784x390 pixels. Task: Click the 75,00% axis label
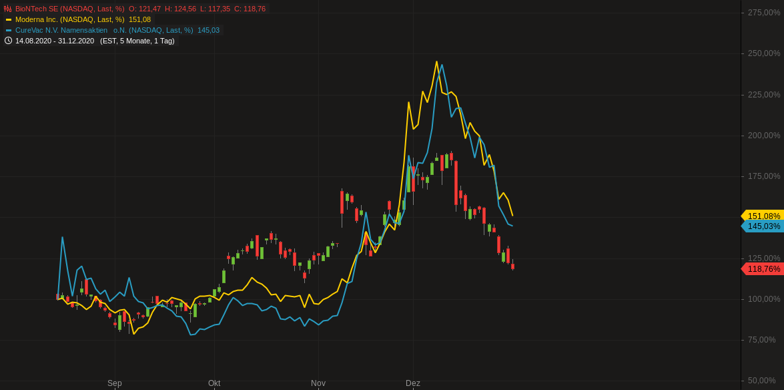tap(761, 340)
